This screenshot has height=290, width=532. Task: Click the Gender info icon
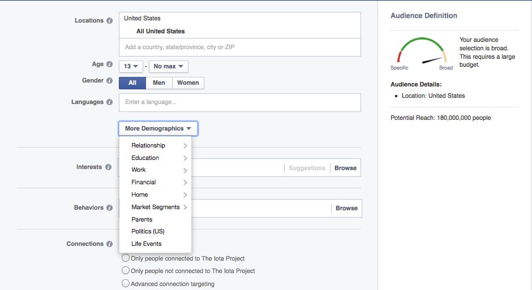[109, 81]
